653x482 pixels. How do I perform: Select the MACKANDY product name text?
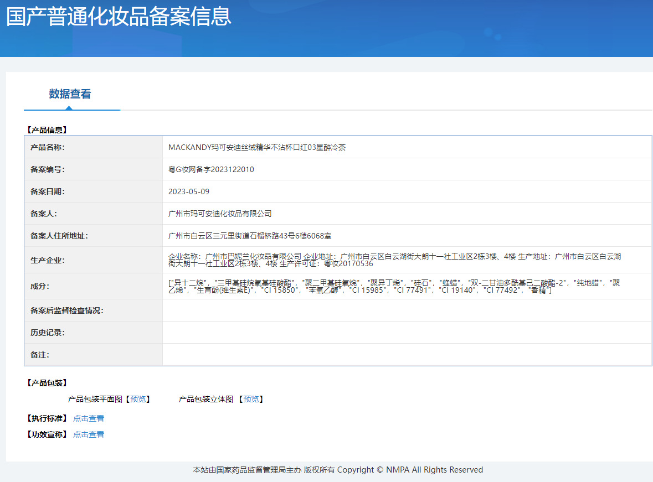point(257,148)
